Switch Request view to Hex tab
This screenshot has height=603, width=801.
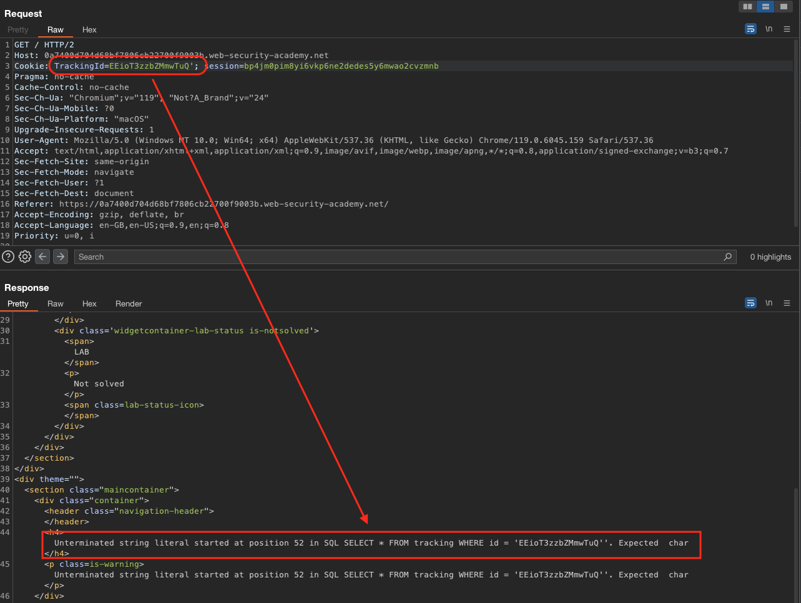(89, 30)
